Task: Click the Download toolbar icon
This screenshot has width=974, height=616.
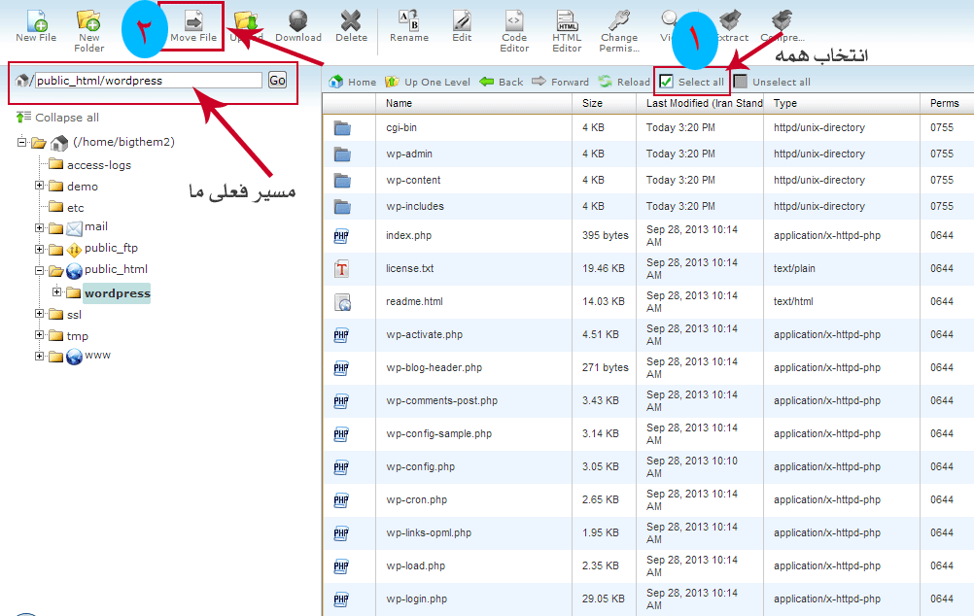Action: coord(298,21)
